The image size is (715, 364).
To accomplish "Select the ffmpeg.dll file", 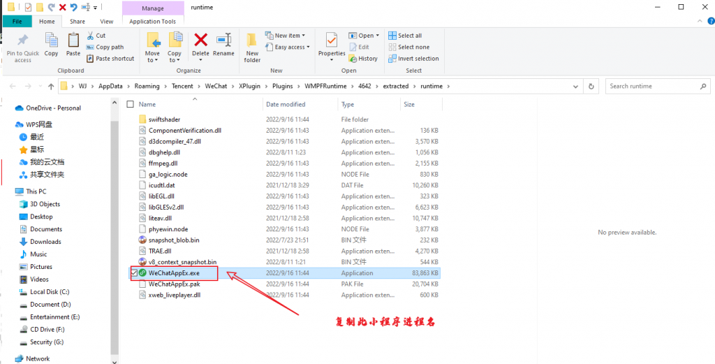I will pos(163,163).
